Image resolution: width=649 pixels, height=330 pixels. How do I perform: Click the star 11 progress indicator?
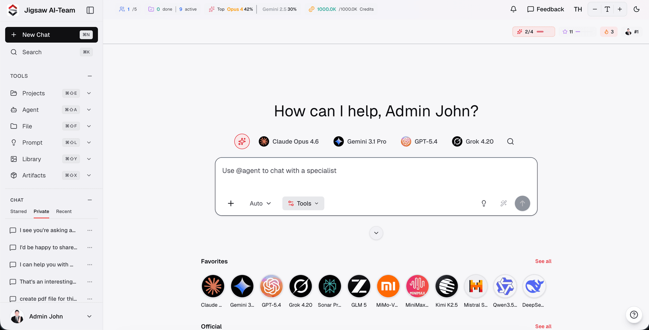[577, 32]
